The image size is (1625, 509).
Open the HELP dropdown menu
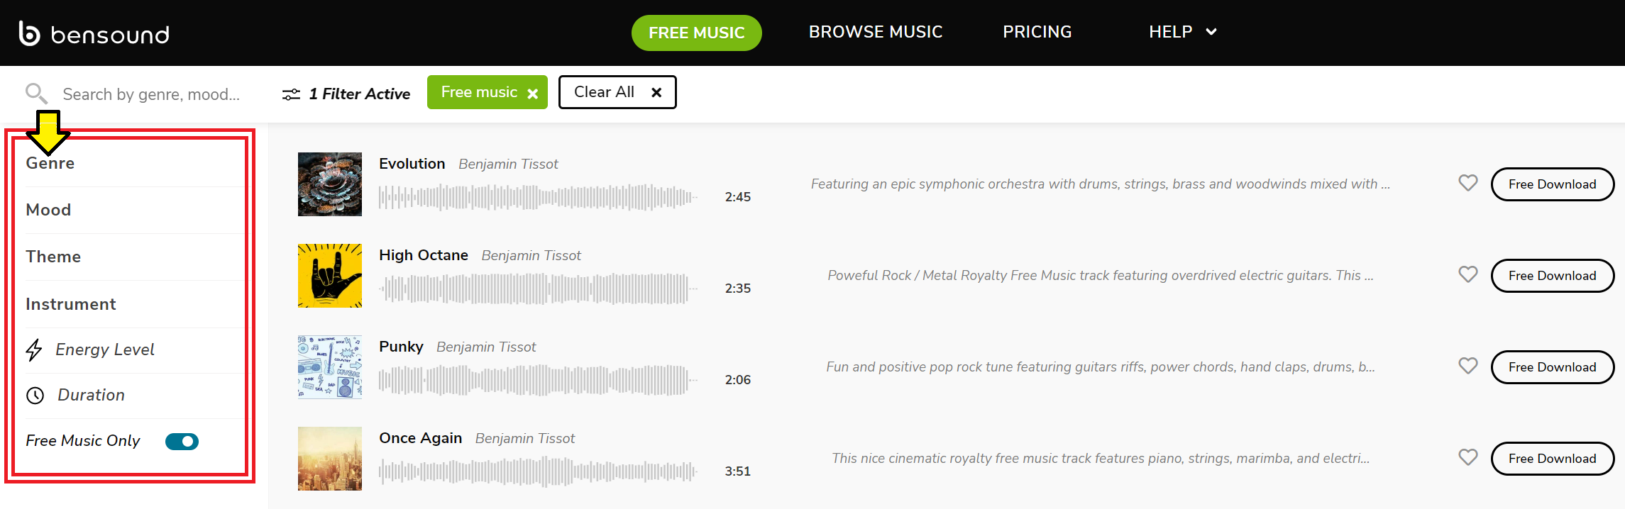(1182, 32)
